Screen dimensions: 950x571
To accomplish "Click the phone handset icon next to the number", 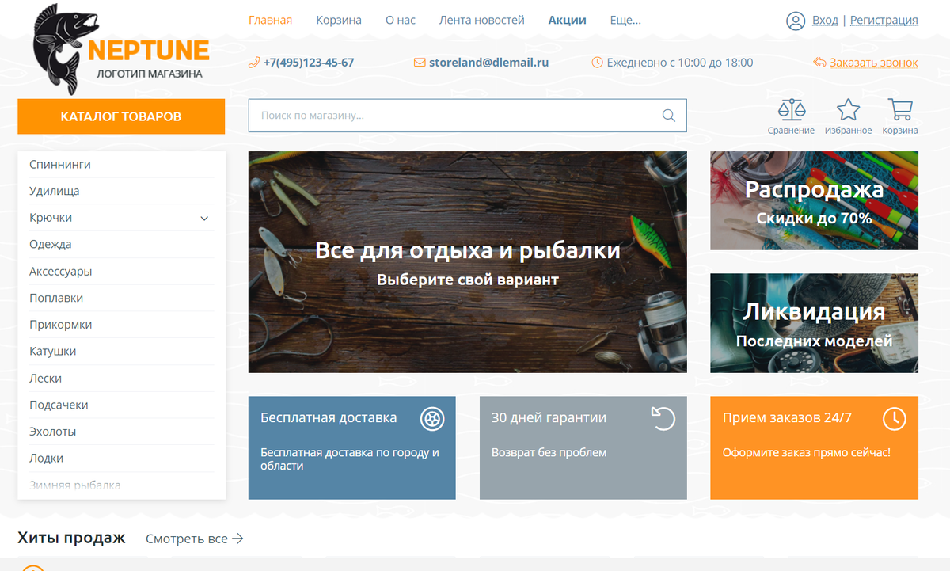I will (x=255, y=62).
